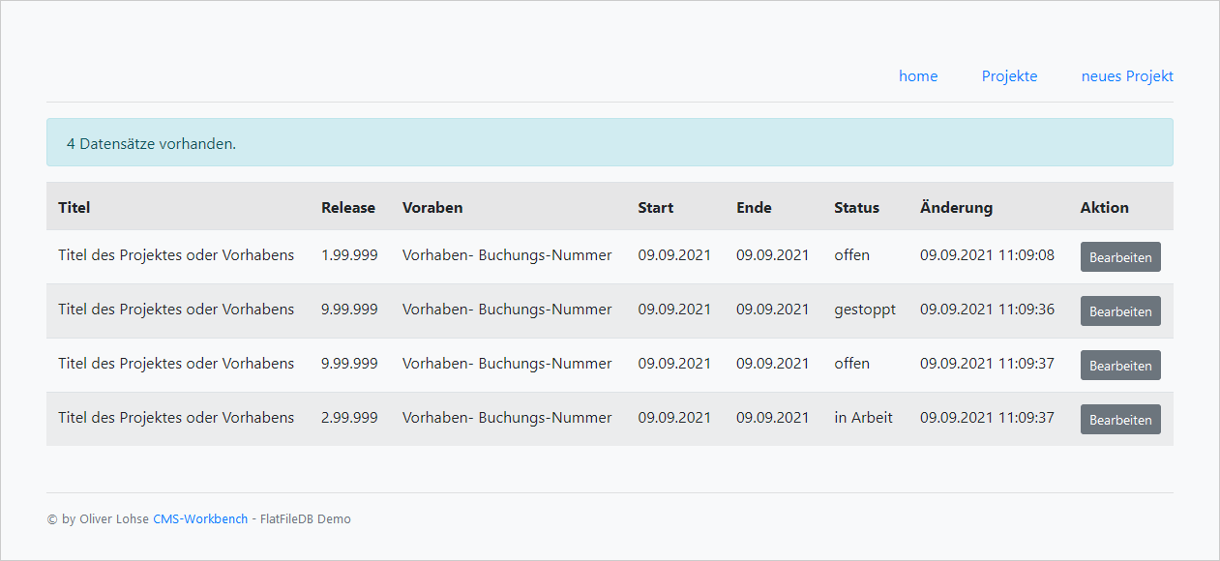1220x561 pixels.
Task: Sort the table by Release
Action: click(348, 207)
